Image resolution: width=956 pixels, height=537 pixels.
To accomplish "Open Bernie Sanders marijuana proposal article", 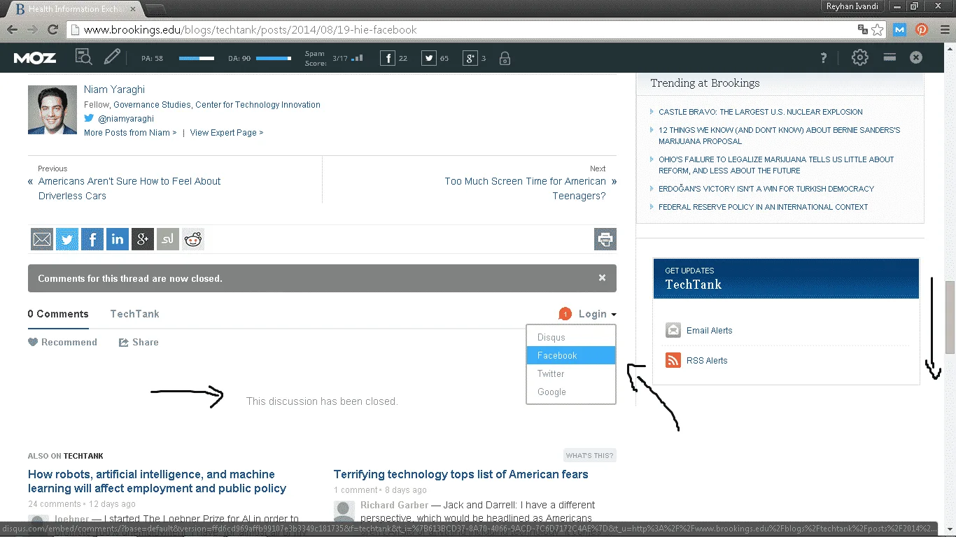I will click(x=779, y=136).
